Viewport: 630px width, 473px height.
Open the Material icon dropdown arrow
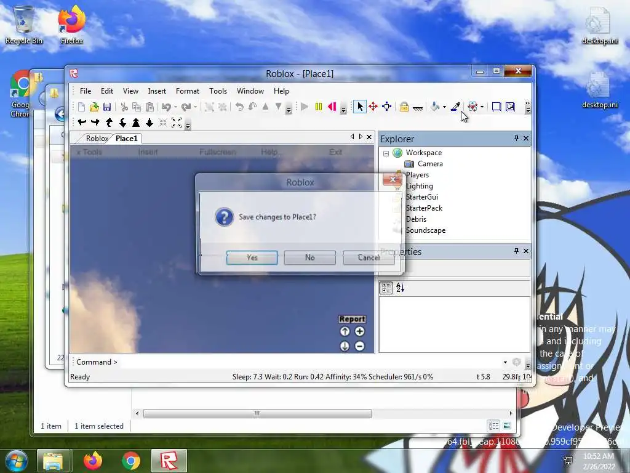point(482,107)
